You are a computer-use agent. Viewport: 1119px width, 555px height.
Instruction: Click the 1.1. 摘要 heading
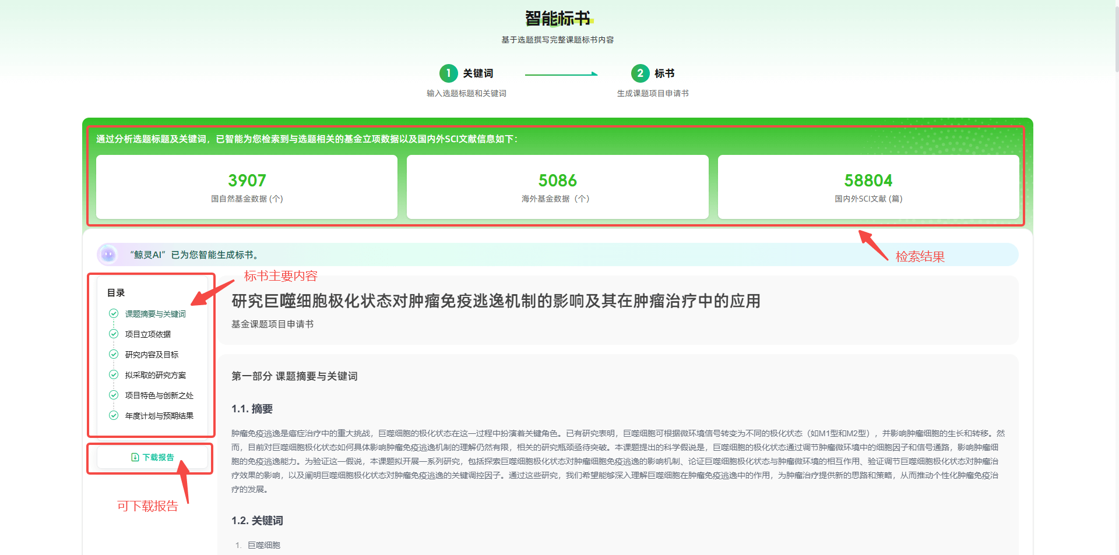252,409
